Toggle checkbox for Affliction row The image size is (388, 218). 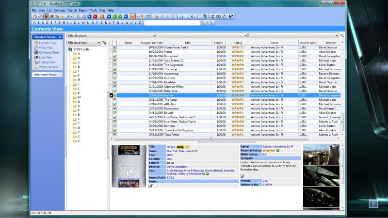pos(115,104)
